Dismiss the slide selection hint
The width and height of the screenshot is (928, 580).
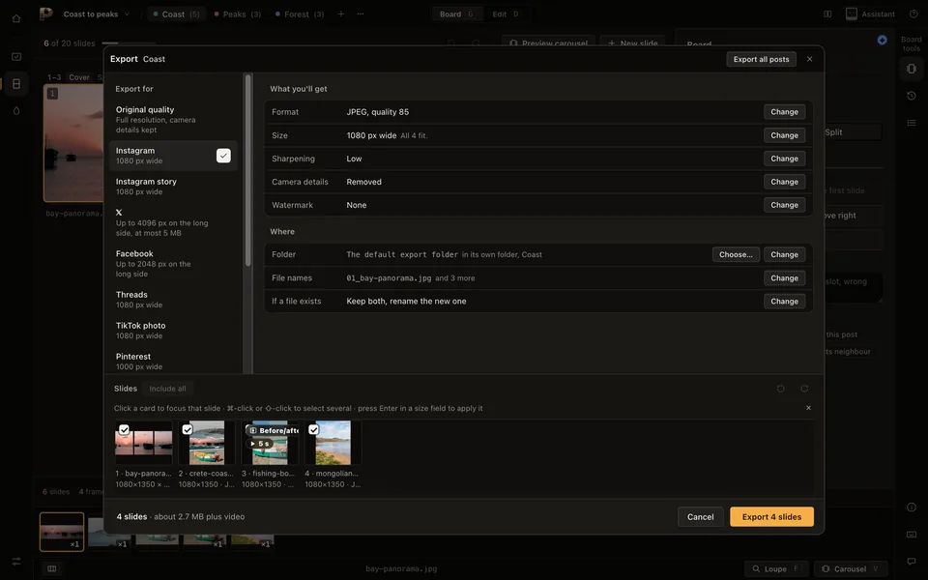tap(808, 408)
